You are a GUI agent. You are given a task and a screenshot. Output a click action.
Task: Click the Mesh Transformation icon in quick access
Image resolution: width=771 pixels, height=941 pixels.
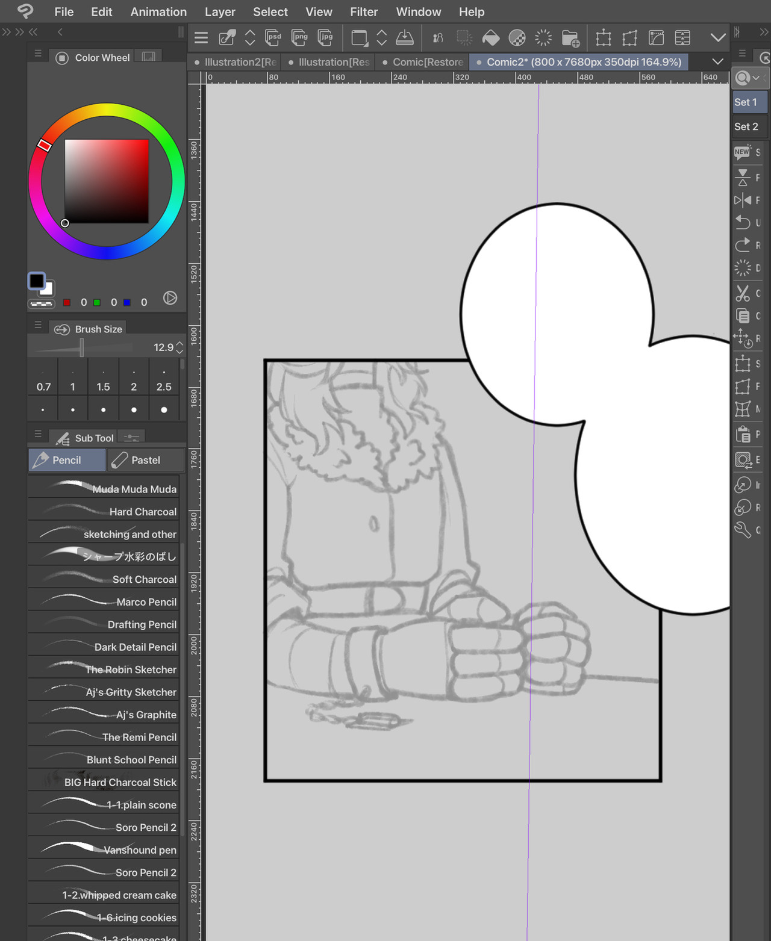click(x=743, y=409)
